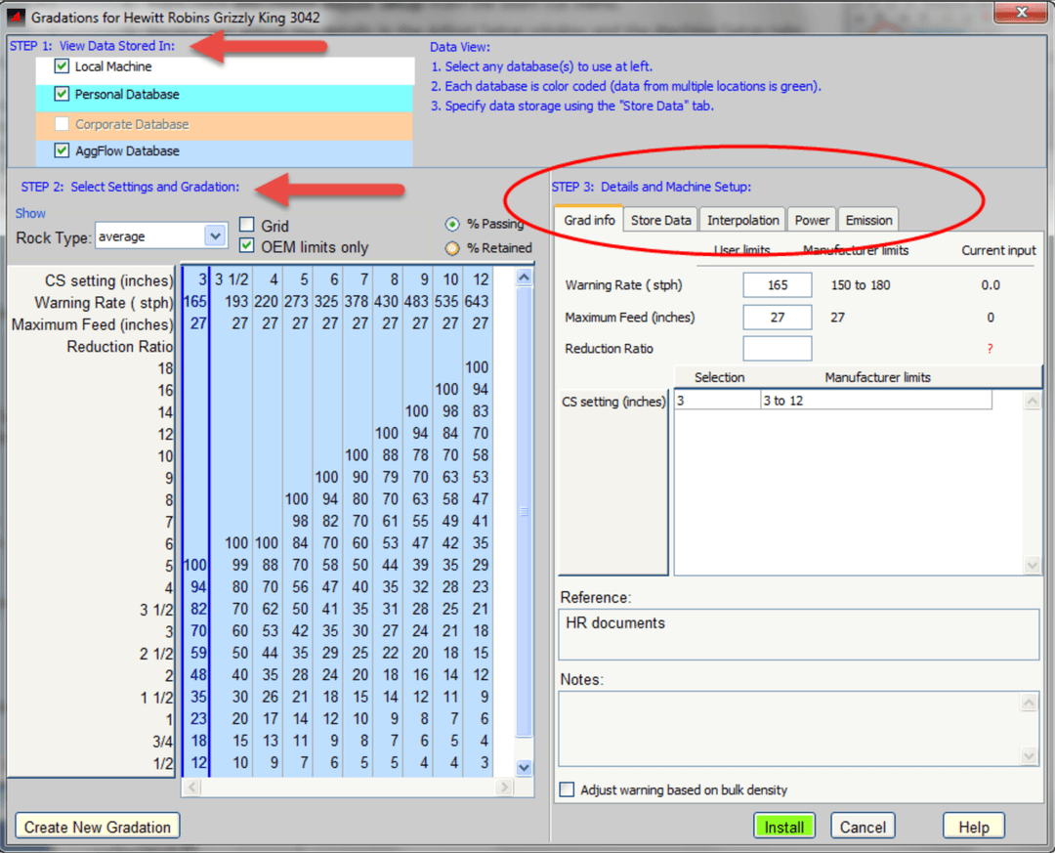Click Create New Gradation button
The width and height of the screenshot is (1055, 853).
tap(97, 827)
